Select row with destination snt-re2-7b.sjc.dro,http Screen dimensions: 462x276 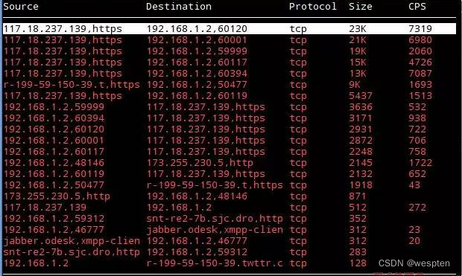coord(230,219)
